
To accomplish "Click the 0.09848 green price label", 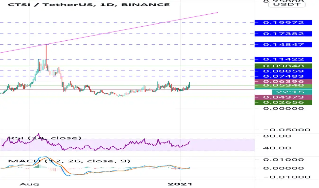I will 283,66.
